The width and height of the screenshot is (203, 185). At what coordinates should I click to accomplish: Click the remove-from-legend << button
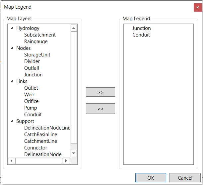coord(101,109)
